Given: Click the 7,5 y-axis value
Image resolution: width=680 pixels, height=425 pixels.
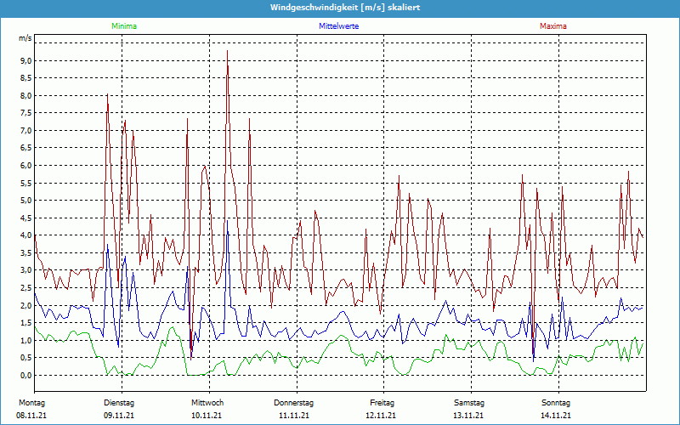Looking at the screenshot, I should (26, 113).
